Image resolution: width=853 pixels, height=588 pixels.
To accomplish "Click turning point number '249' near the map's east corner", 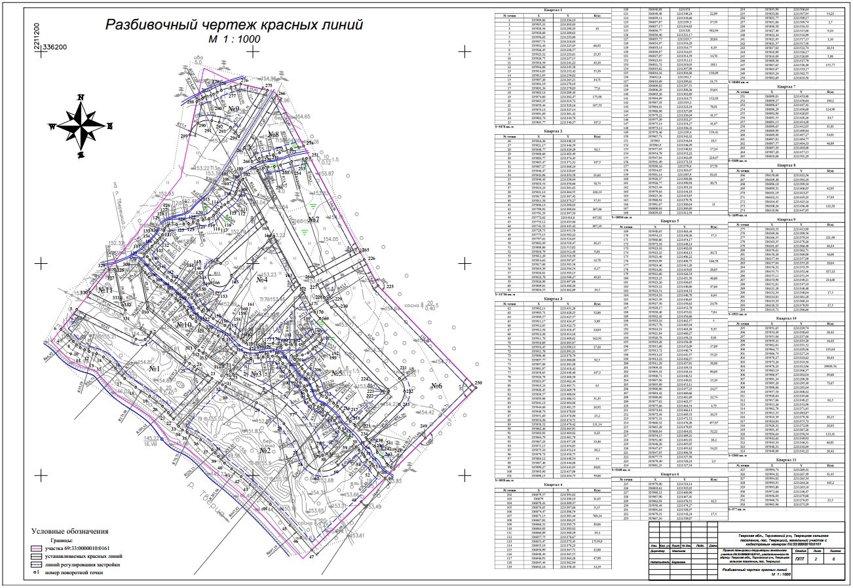I will tap(423, 427).
